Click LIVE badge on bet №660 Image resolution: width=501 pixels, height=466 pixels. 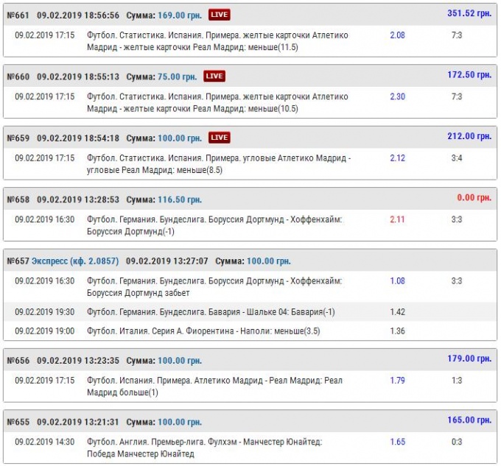214,76
